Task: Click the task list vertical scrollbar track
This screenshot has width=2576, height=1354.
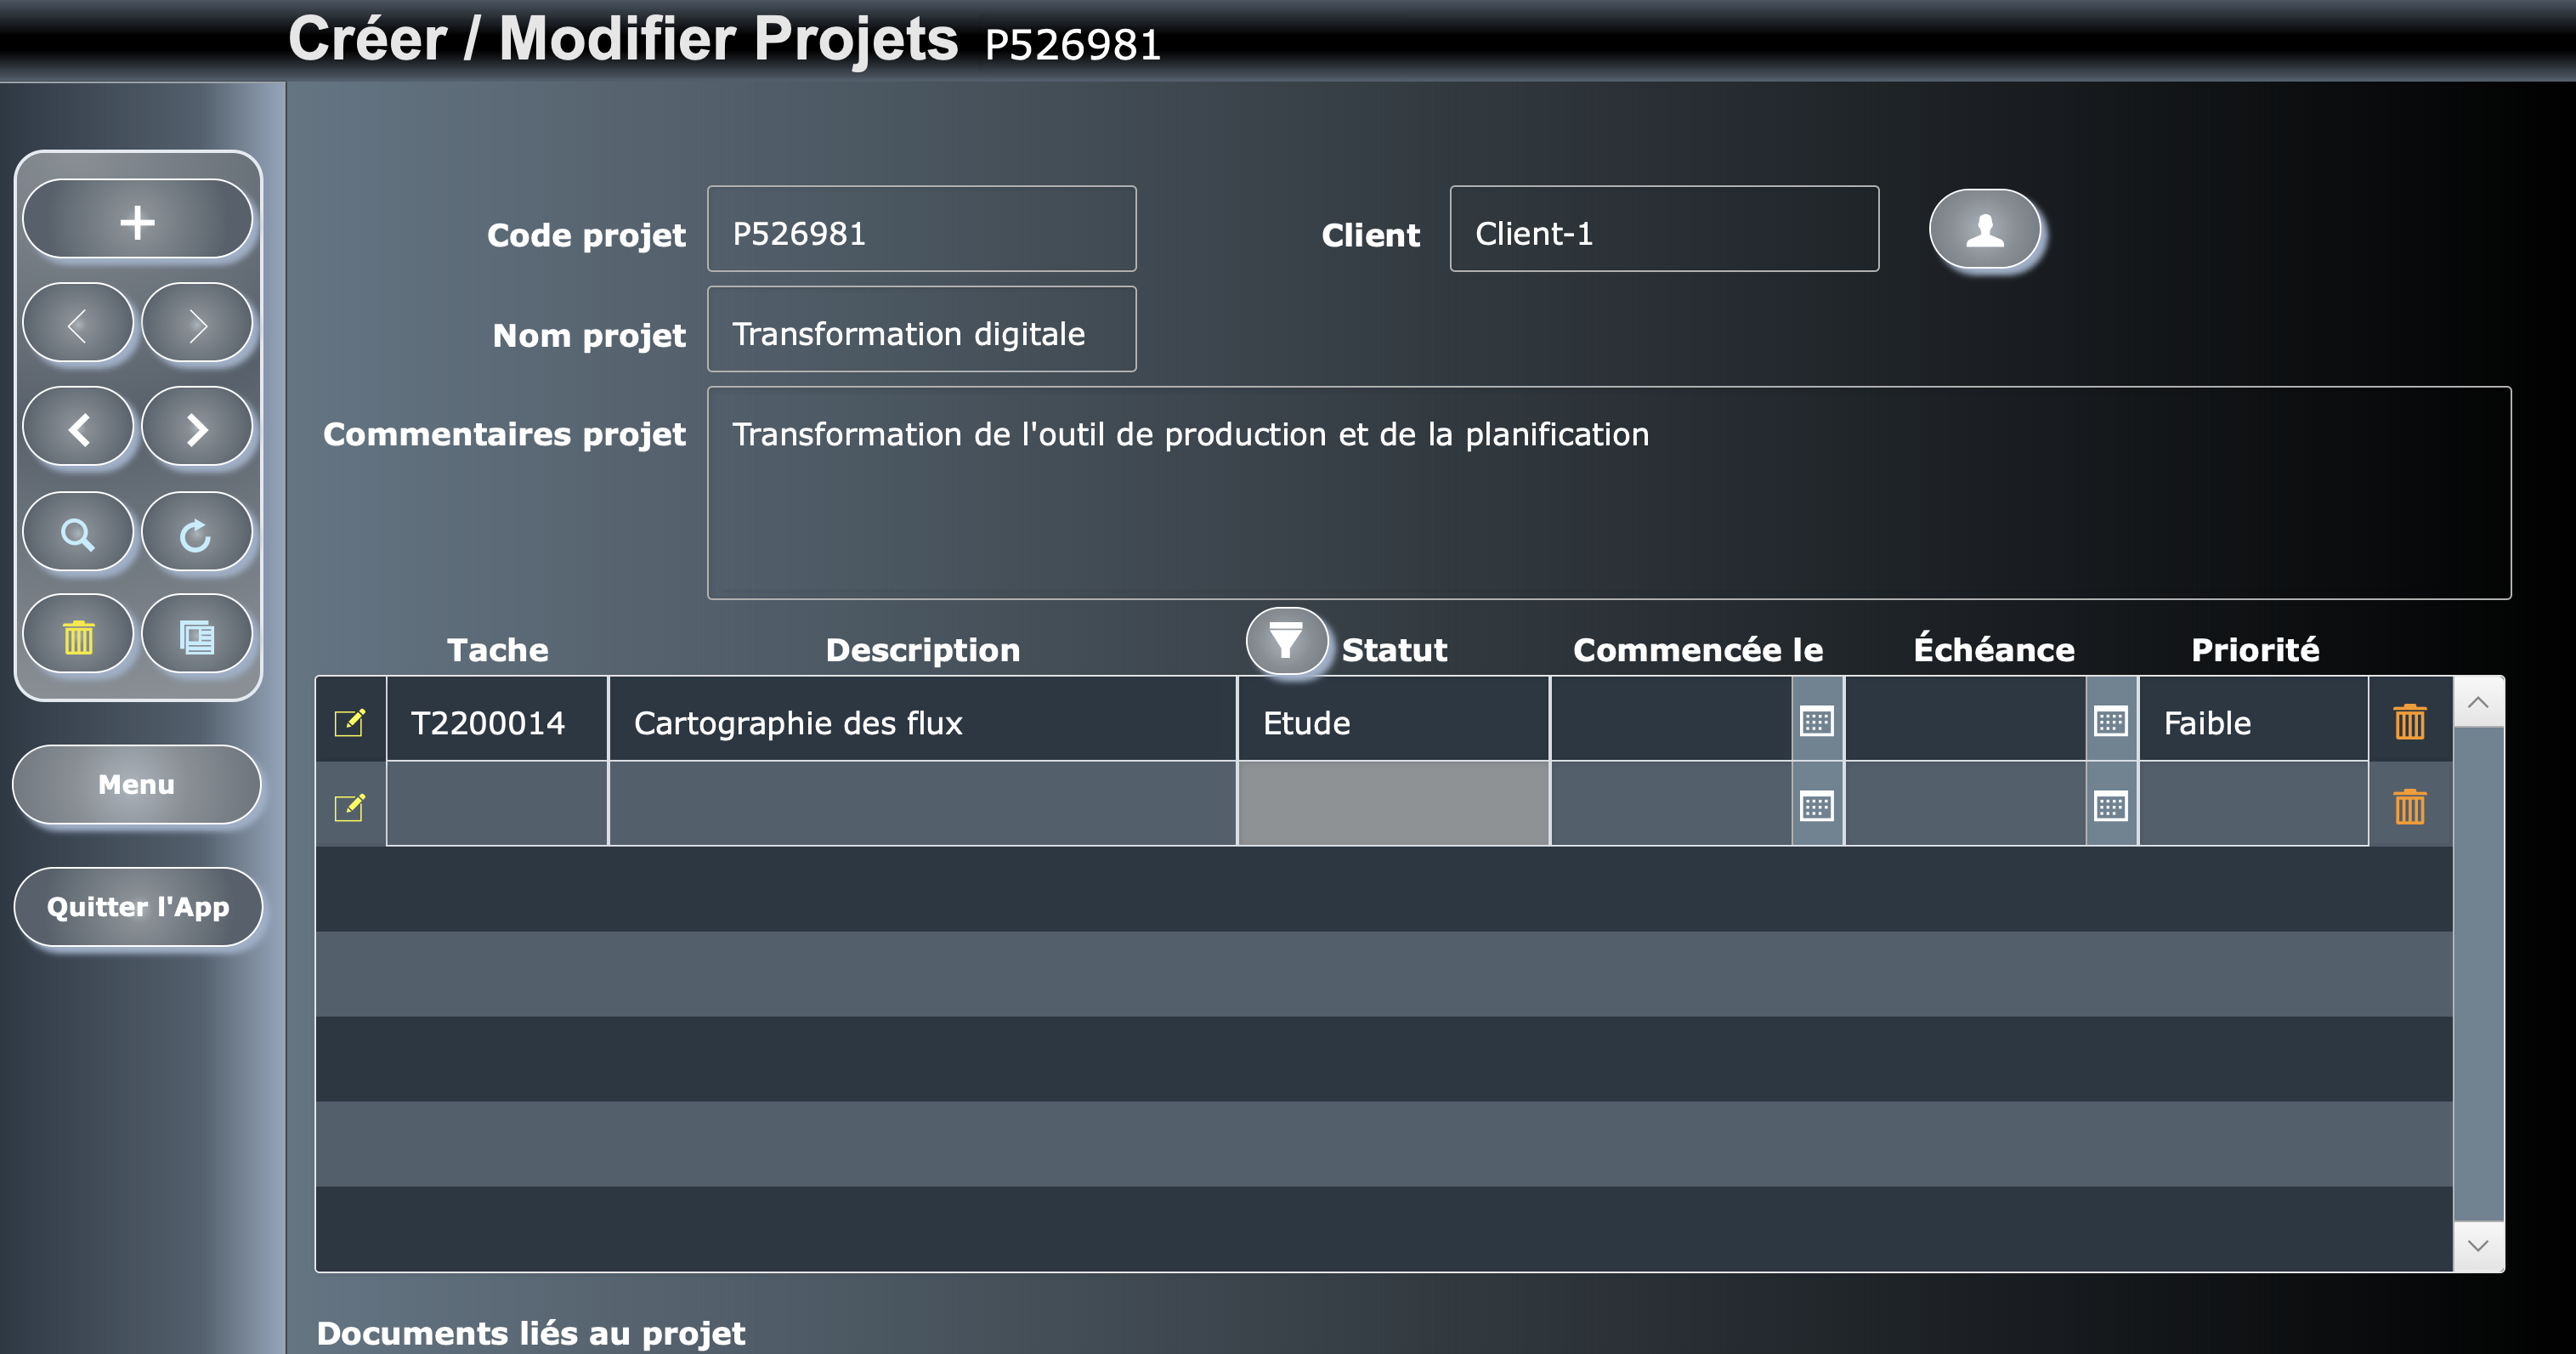Action: pos(2478,974)
